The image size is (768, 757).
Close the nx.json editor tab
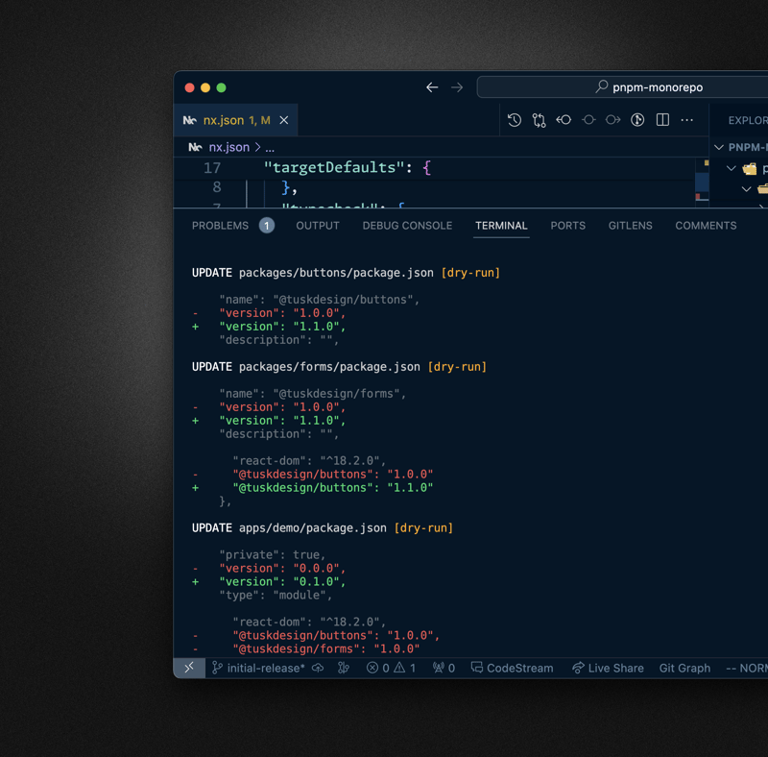[284, 120]
